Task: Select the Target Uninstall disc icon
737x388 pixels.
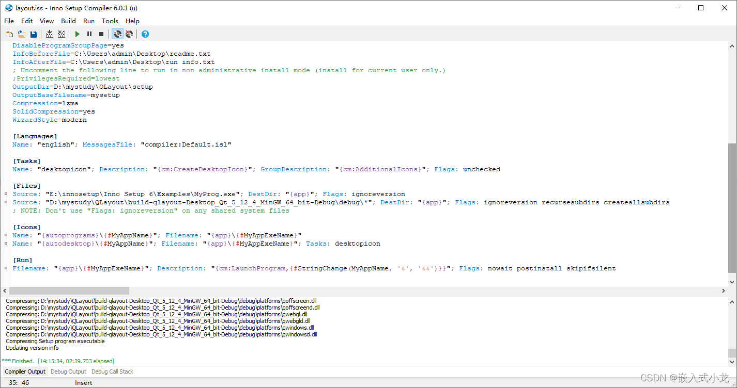Action: coord(129,34)
